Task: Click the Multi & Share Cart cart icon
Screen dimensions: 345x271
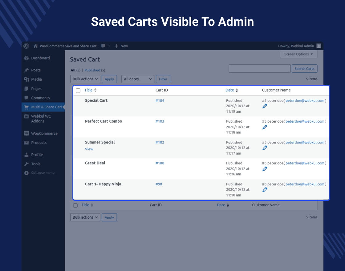Action: [26, 107]
